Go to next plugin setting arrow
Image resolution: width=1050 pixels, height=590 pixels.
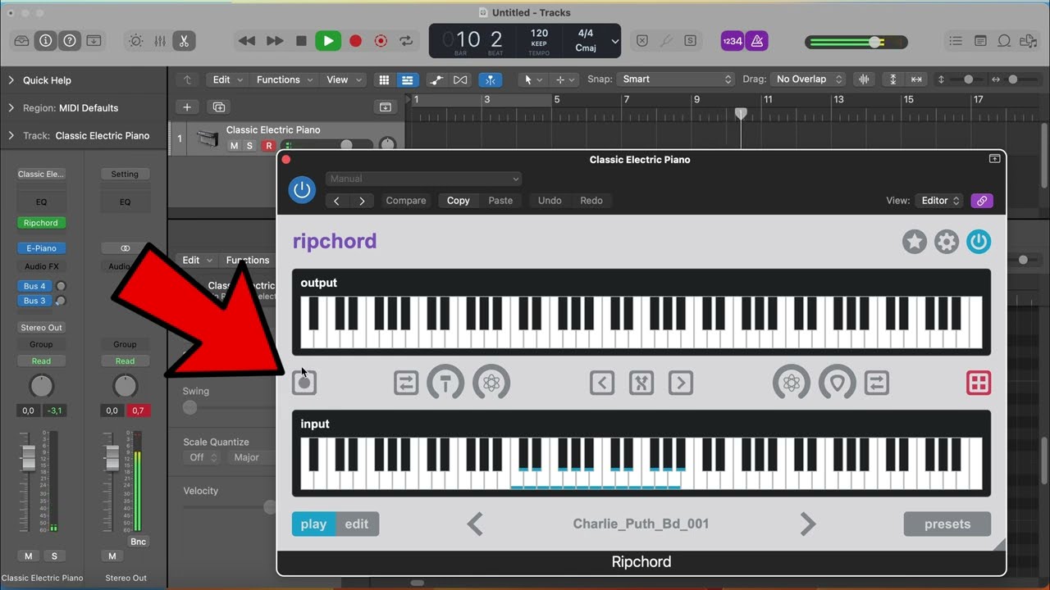[x=361, y=201]
